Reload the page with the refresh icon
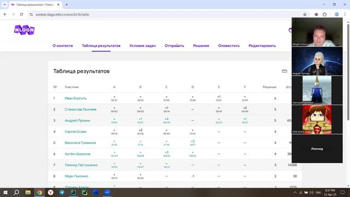 point(21,14)
